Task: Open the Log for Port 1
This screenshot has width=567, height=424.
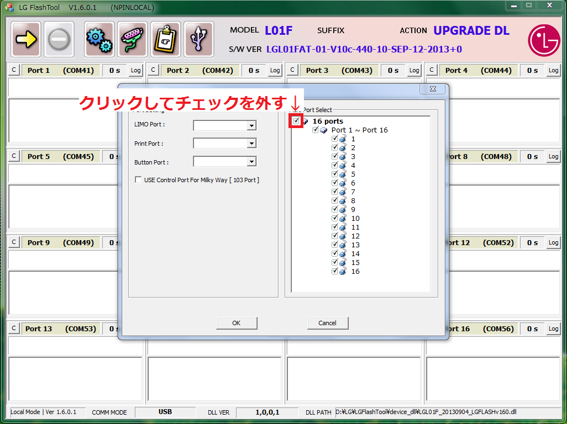Action: point(136,71)
